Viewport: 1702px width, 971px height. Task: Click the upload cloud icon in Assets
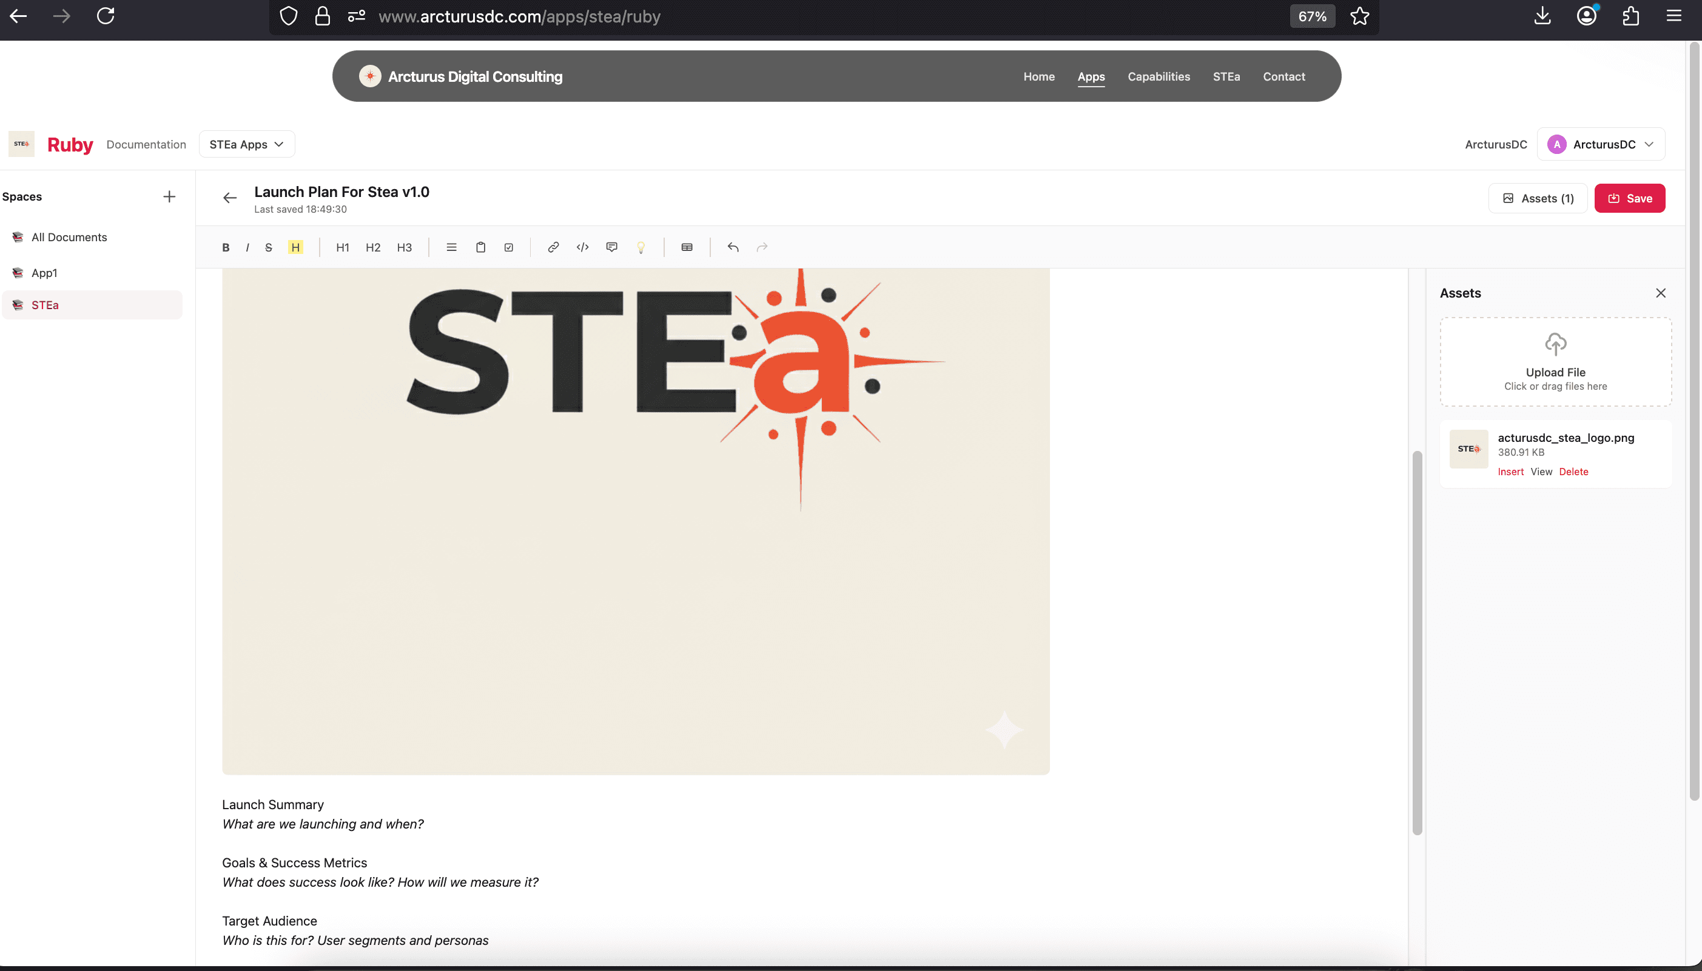coord(1555,344)
